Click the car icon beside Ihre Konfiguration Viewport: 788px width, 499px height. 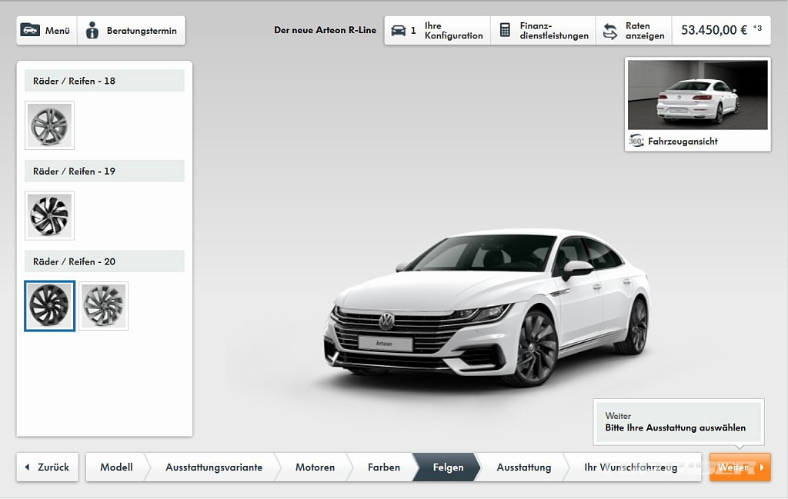click(x=398, y=31)
